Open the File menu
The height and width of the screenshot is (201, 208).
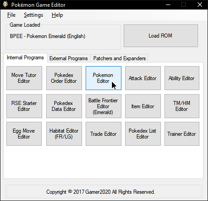[11, 15]
